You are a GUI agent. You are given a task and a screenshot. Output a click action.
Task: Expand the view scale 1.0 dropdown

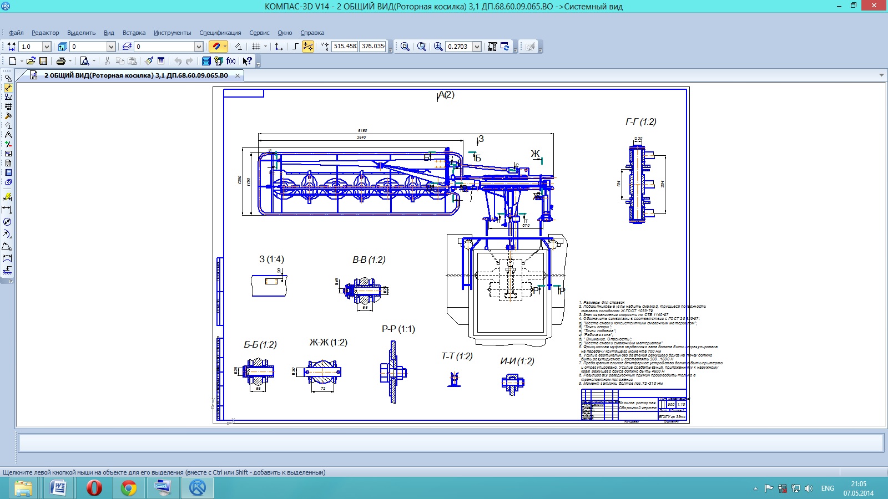[47, 47]
